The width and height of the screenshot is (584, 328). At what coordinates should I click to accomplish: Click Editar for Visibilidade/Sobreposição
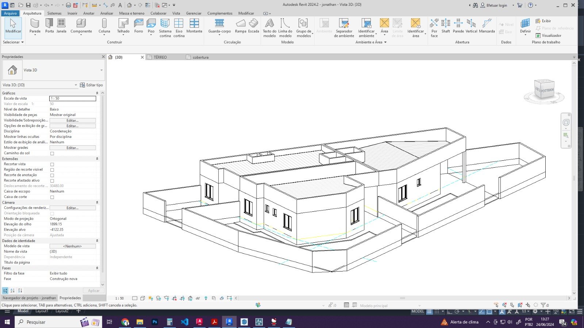(x=73, y=120)
